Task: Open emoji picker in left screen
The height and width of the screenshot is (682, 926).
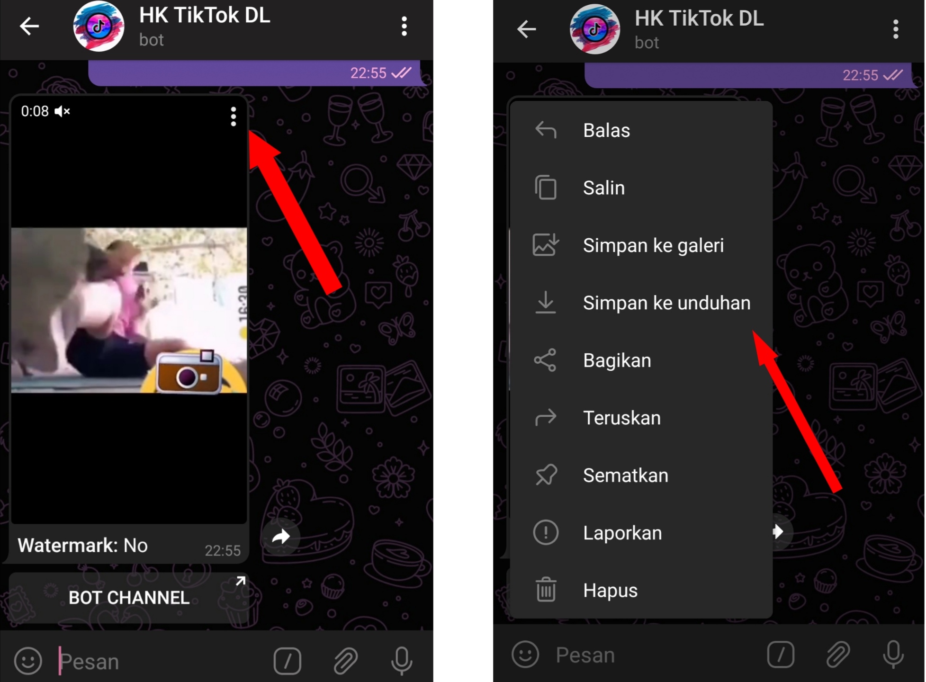Action: [x=28, y=660]
